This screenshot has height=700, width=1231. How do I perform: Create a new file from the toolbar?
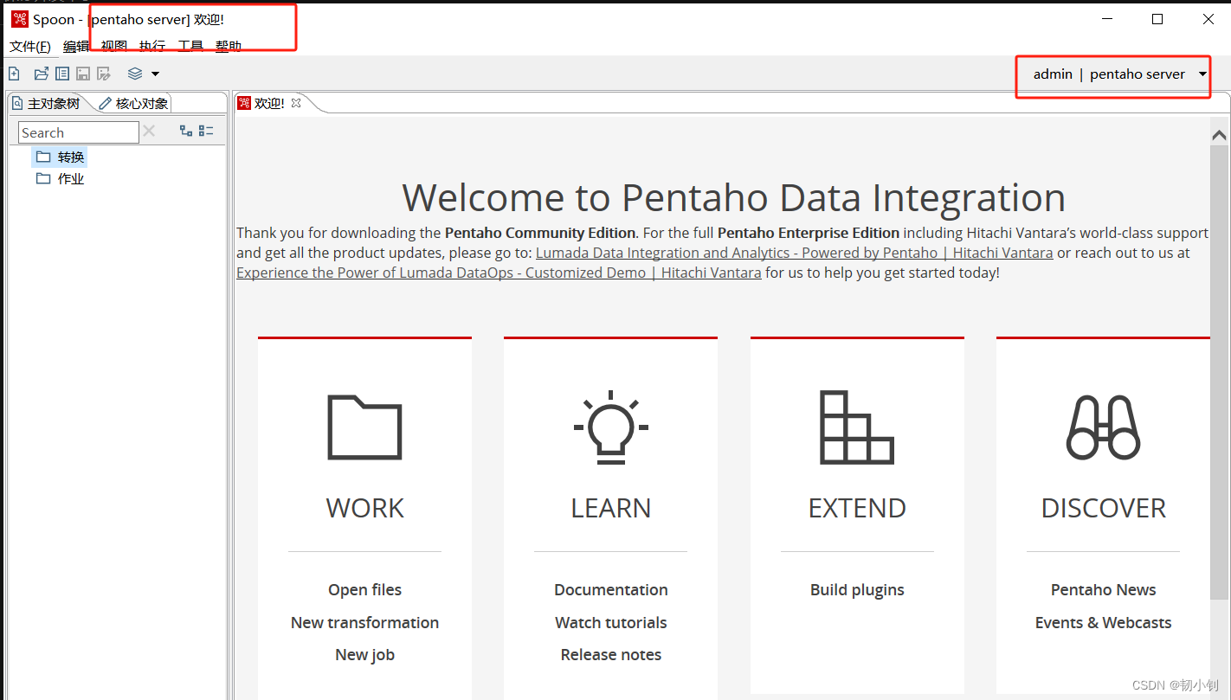click(x=14, y=74)
